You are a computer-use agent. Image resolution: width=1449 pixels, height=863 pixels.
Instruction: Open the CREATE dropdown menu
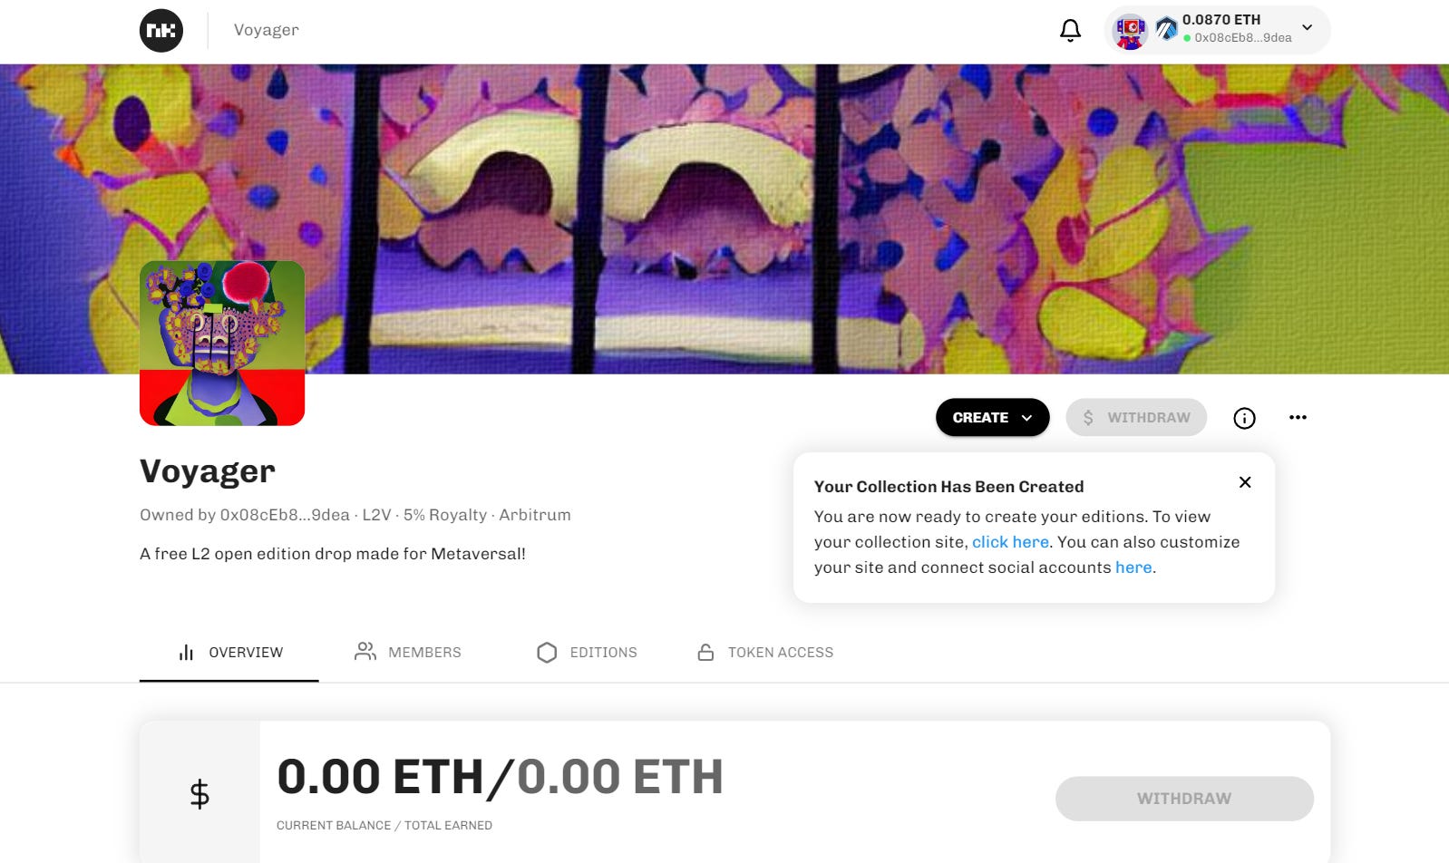(x=992, y=417)
